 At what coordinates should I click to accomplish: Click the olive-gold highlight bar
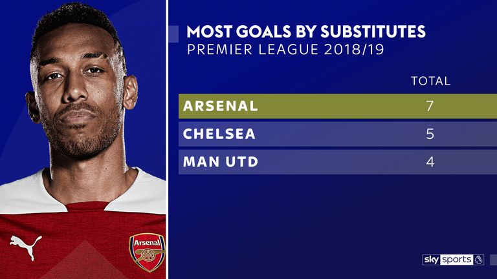[x=338, y=106]
